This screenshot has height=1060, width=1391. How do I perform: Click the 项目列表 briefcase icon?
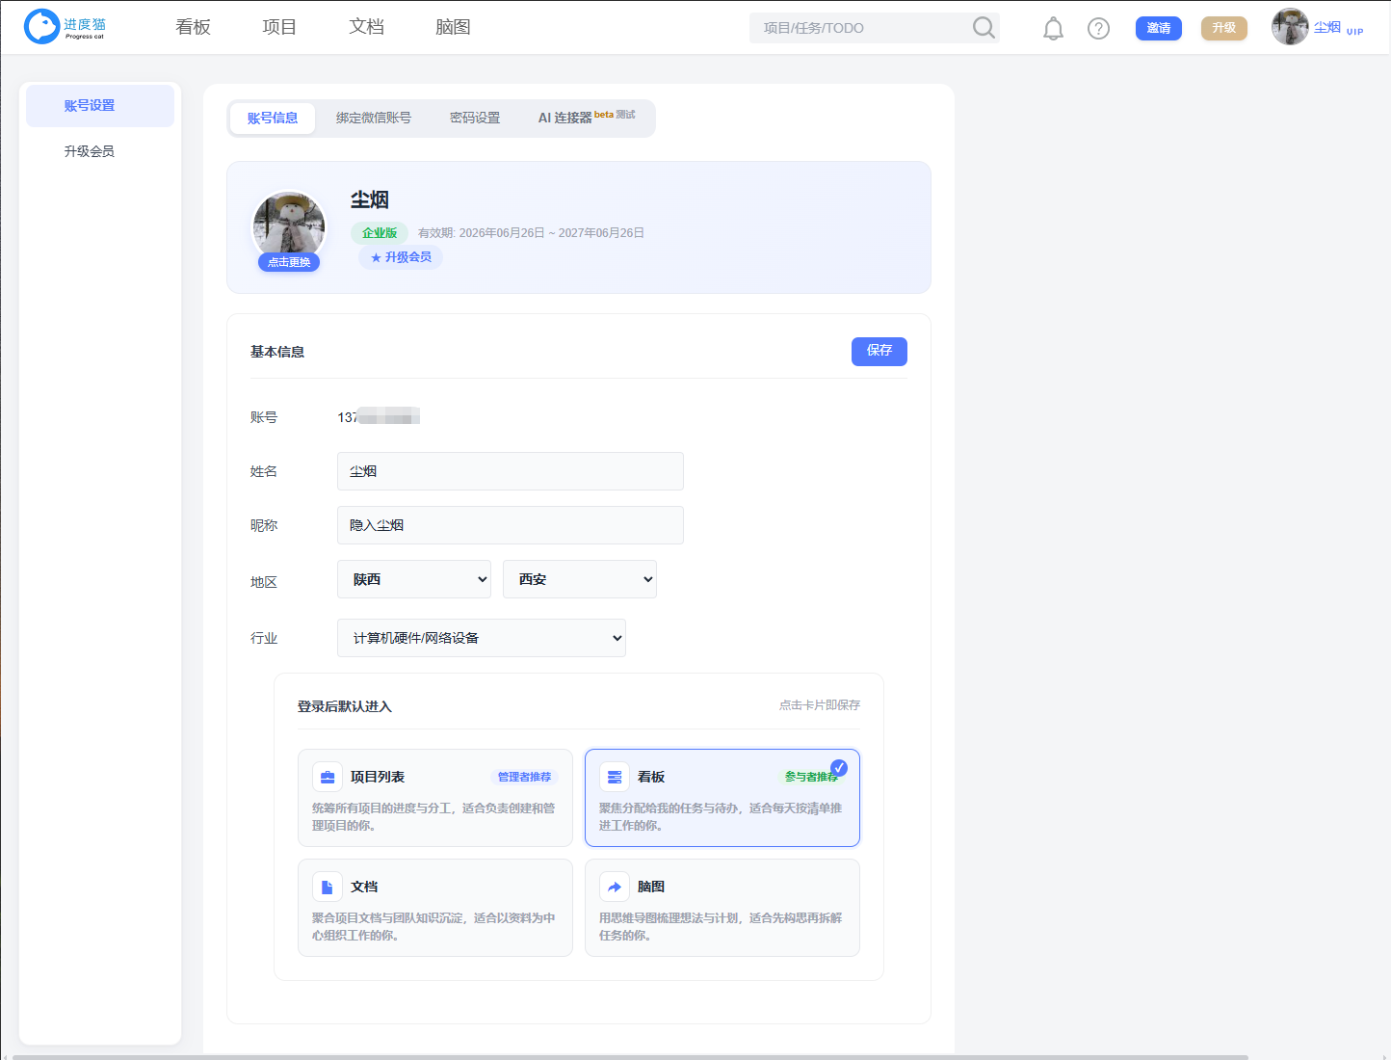click(x=328, y=777)
